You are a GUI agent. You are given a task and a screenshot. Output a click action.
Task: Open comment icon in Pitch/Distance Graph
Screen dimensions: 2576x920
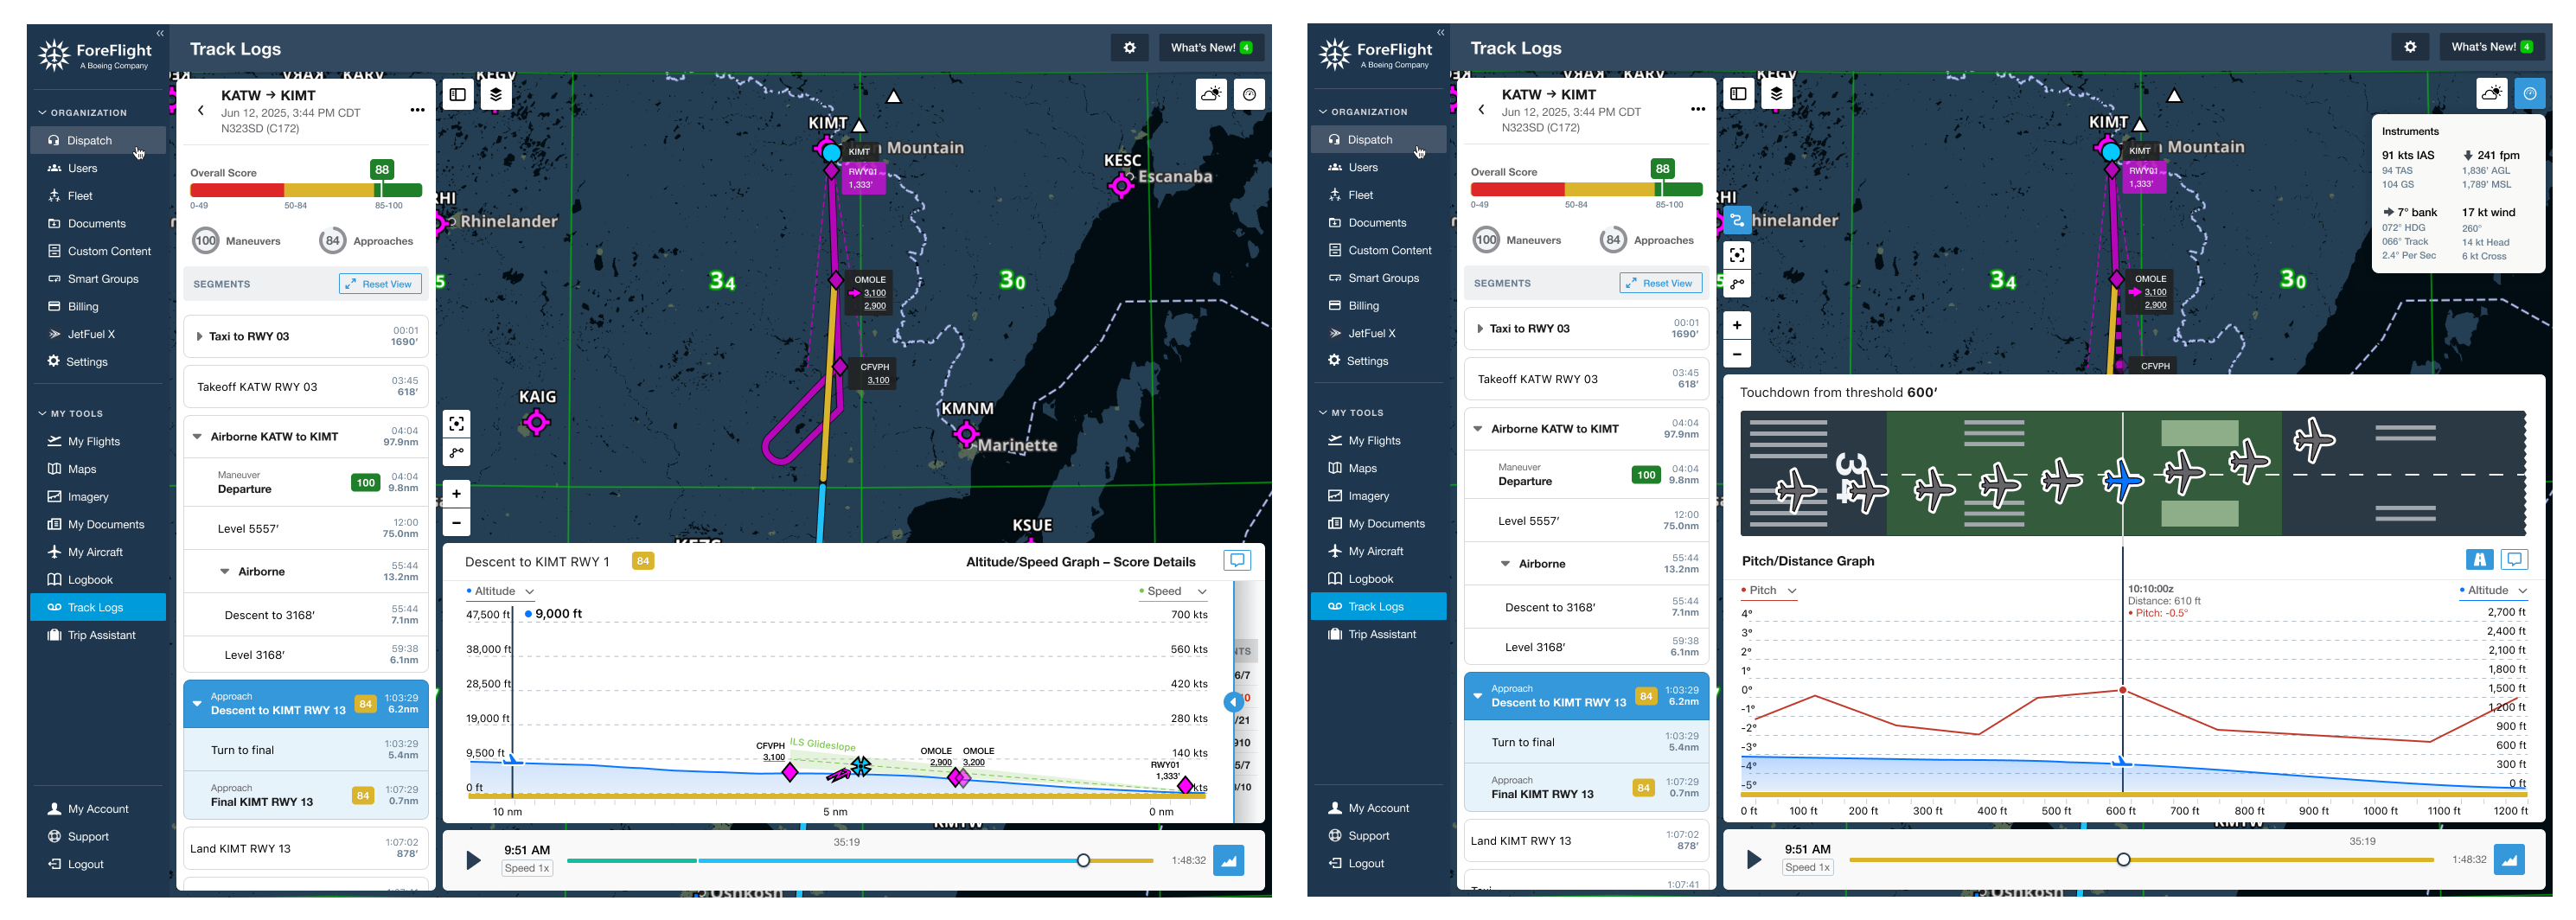click(x=2514, y=560)
